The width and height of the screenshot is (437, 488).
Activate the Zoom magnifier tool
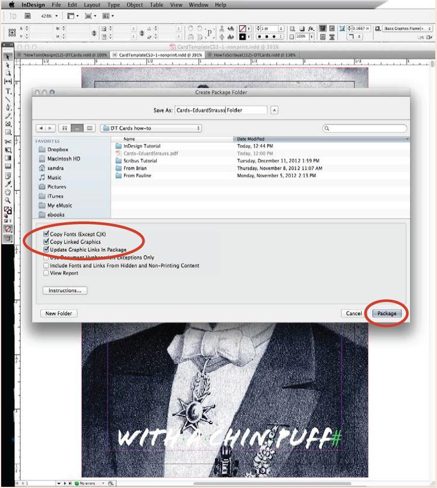click(x=8, y=200)
